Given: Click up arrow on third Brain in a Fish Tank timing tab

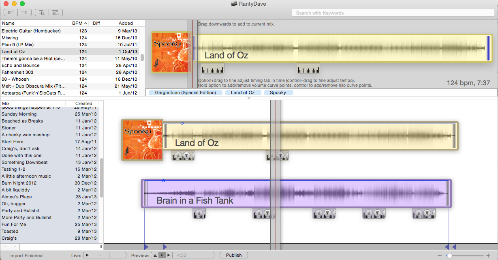Looking at the screenshot, I should pyautogui.click(x=320, y=213).
